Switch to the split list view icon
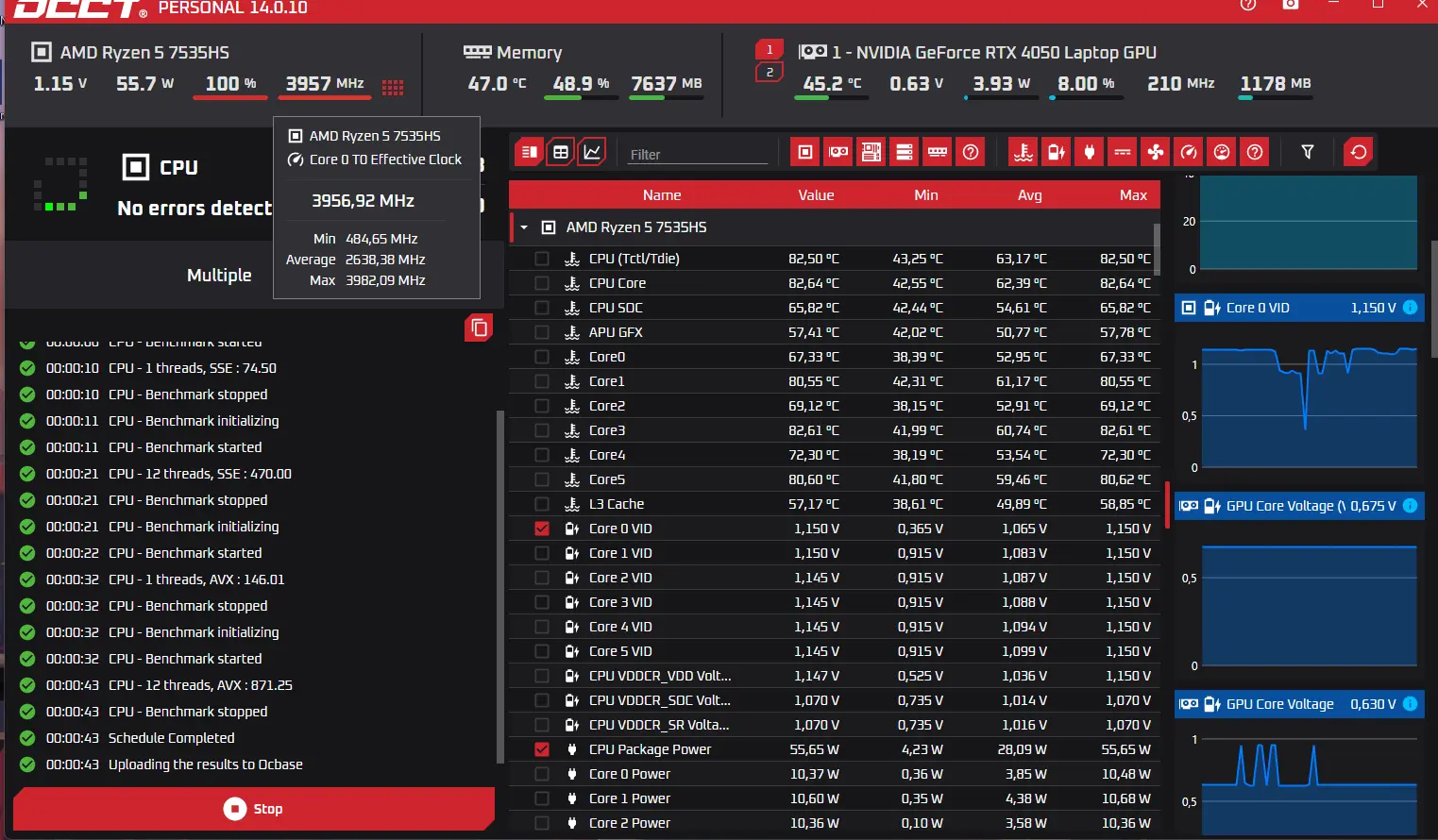 point(529,152)
